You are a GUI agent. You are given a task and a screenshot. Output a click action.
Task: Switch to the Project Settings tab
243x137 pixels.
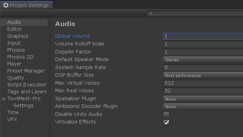(26, 5)
